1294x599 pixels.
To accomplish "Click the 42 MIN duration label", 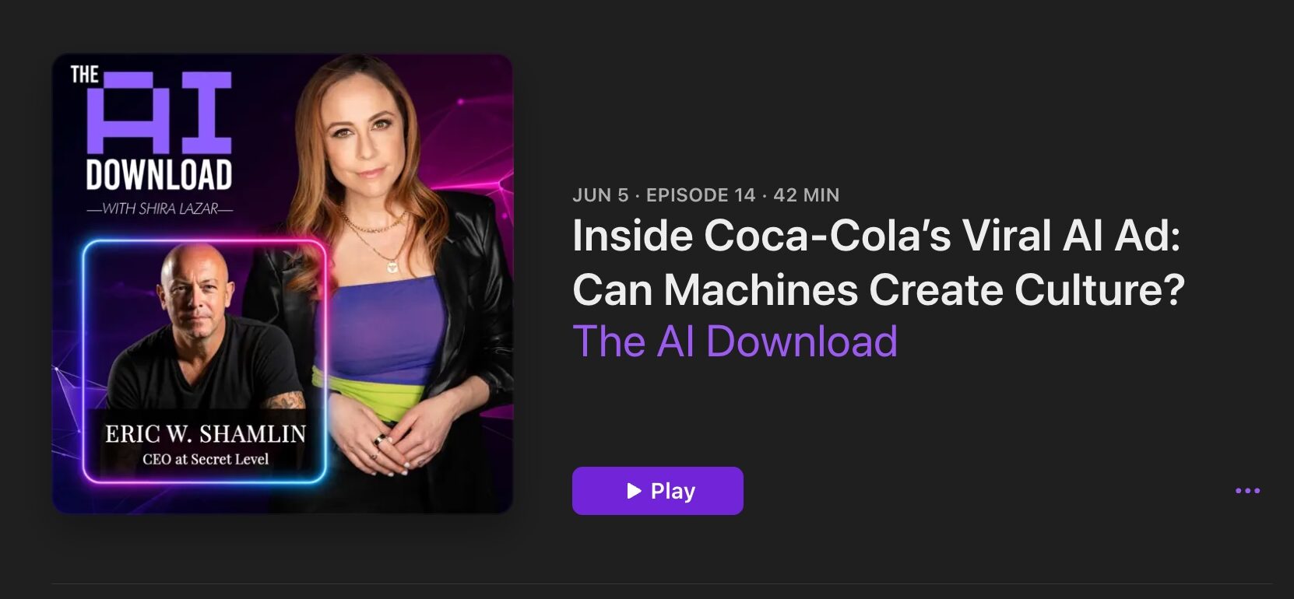I will (x=807, y=195).
